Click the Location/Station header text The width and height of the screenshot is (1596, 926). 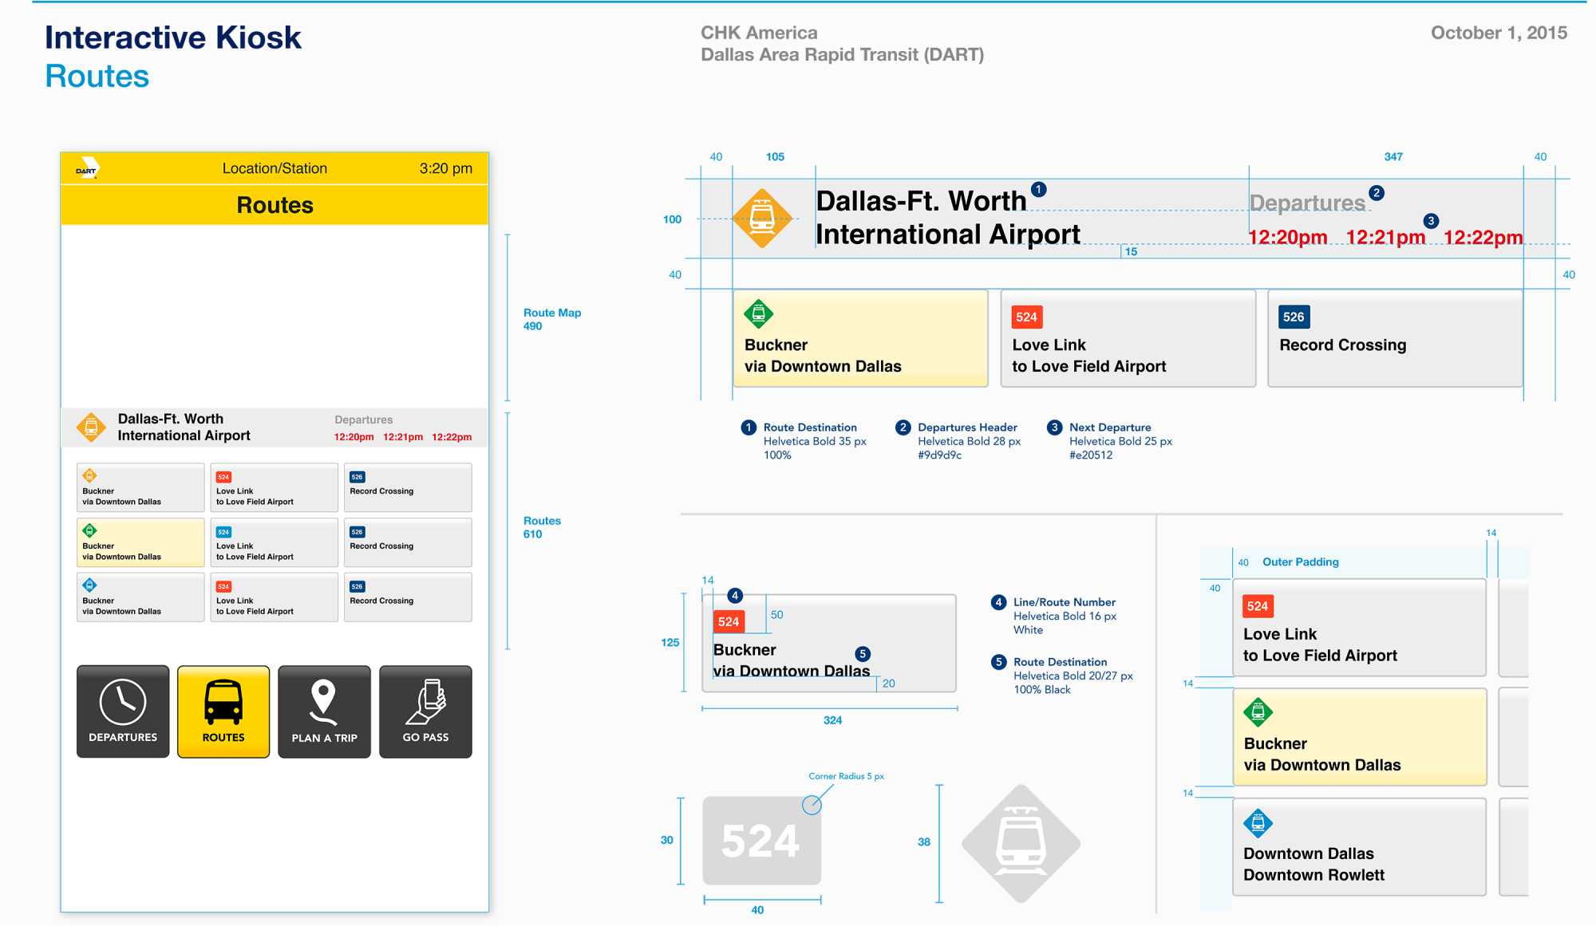tap(275, 168)
